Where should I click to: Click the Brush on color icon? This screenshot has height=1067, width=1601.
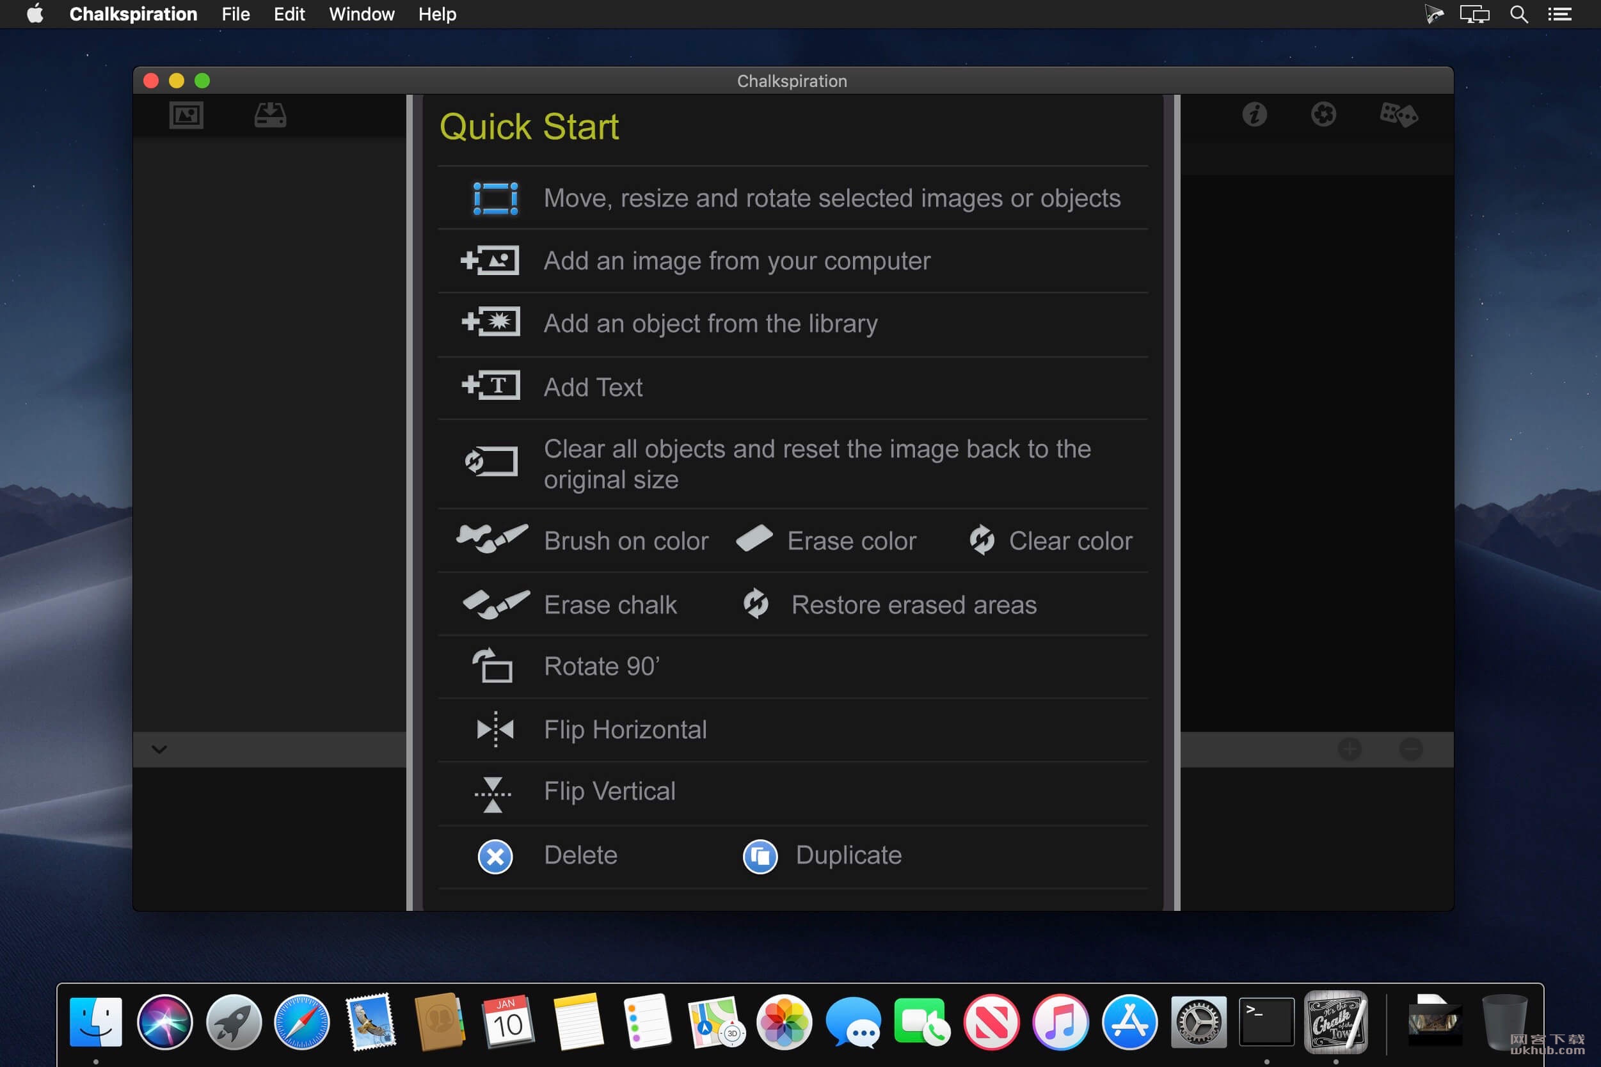tap(492, 539)
